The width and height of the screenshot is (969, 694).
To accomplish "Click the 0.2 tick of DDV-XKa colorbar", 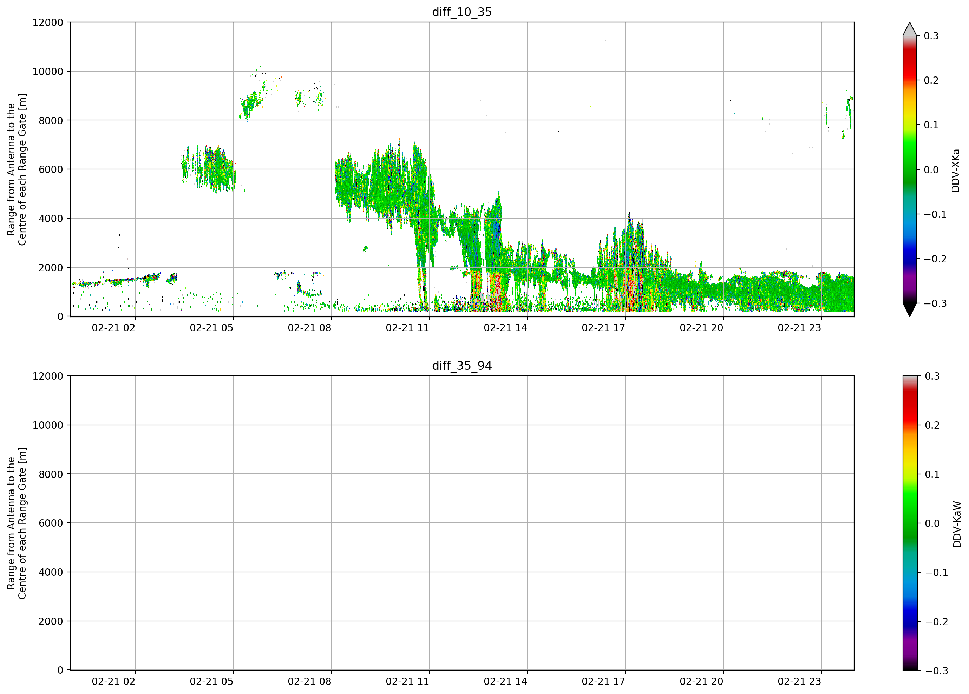I will (931, 81).
